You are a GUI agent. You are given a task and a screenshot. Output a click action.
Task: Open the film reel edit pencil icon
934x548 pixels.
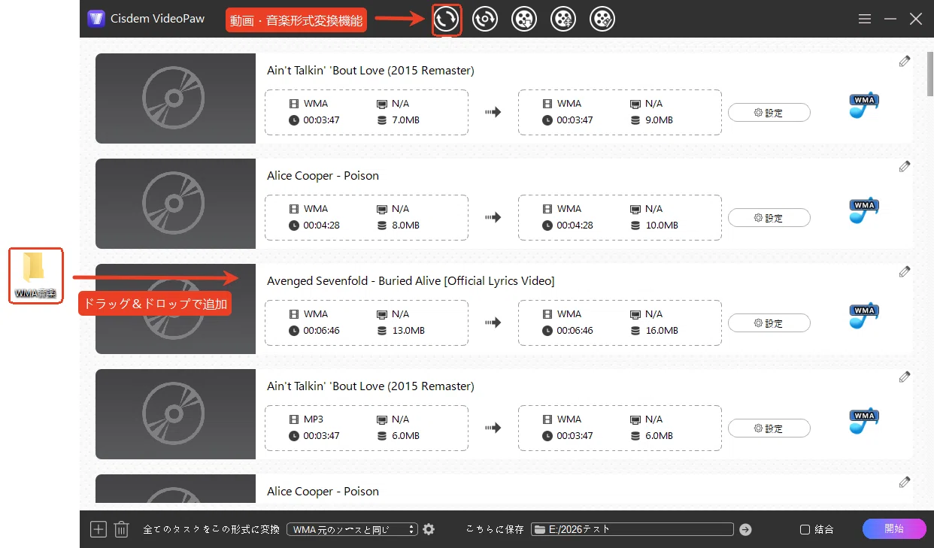point(602,20)
